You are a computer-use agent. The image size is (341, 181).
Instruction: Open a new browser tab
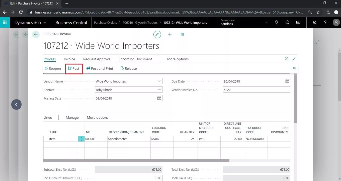67,3
